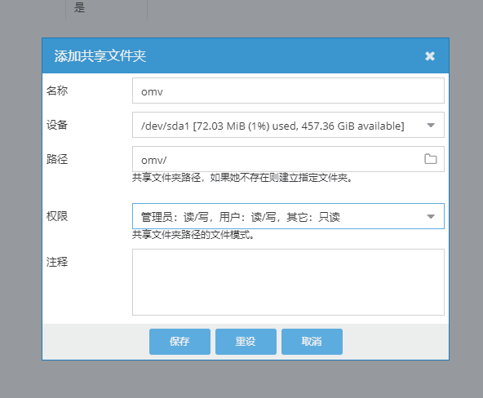Click the 注释 label

[57, 262]
